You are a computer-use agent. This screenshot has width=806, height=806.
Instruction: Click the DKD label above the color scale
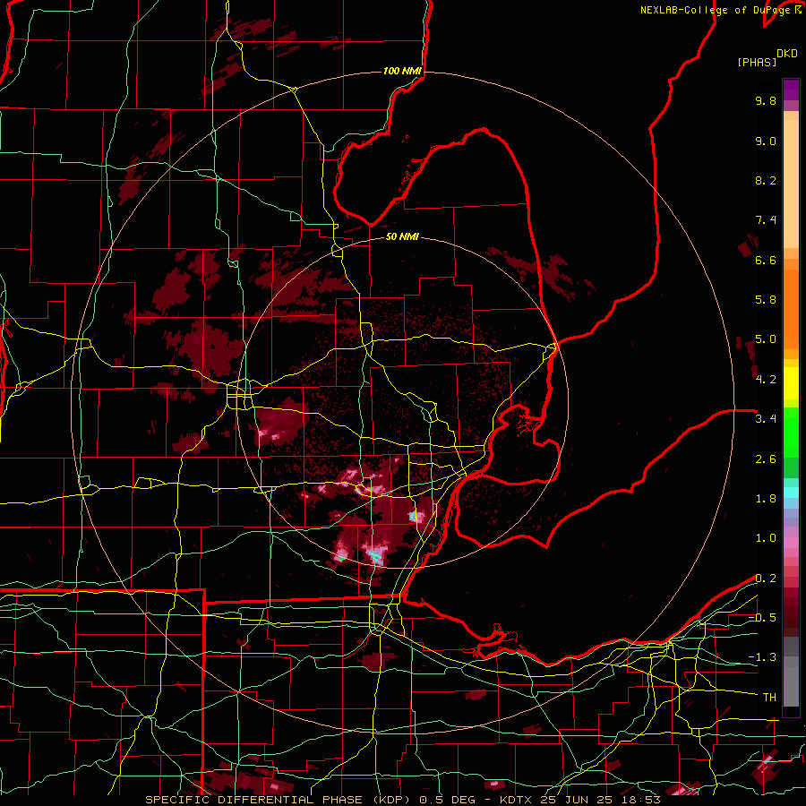click(787, 54)
